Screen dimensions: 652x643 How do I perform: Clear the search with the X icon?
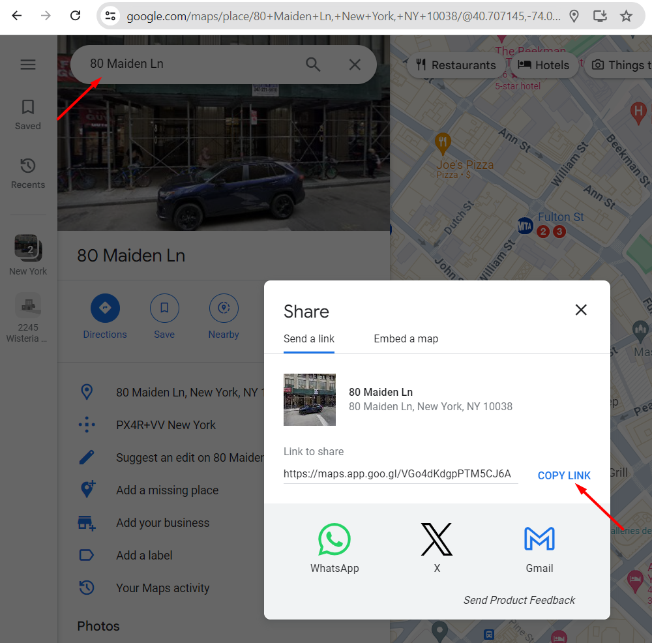355,65
